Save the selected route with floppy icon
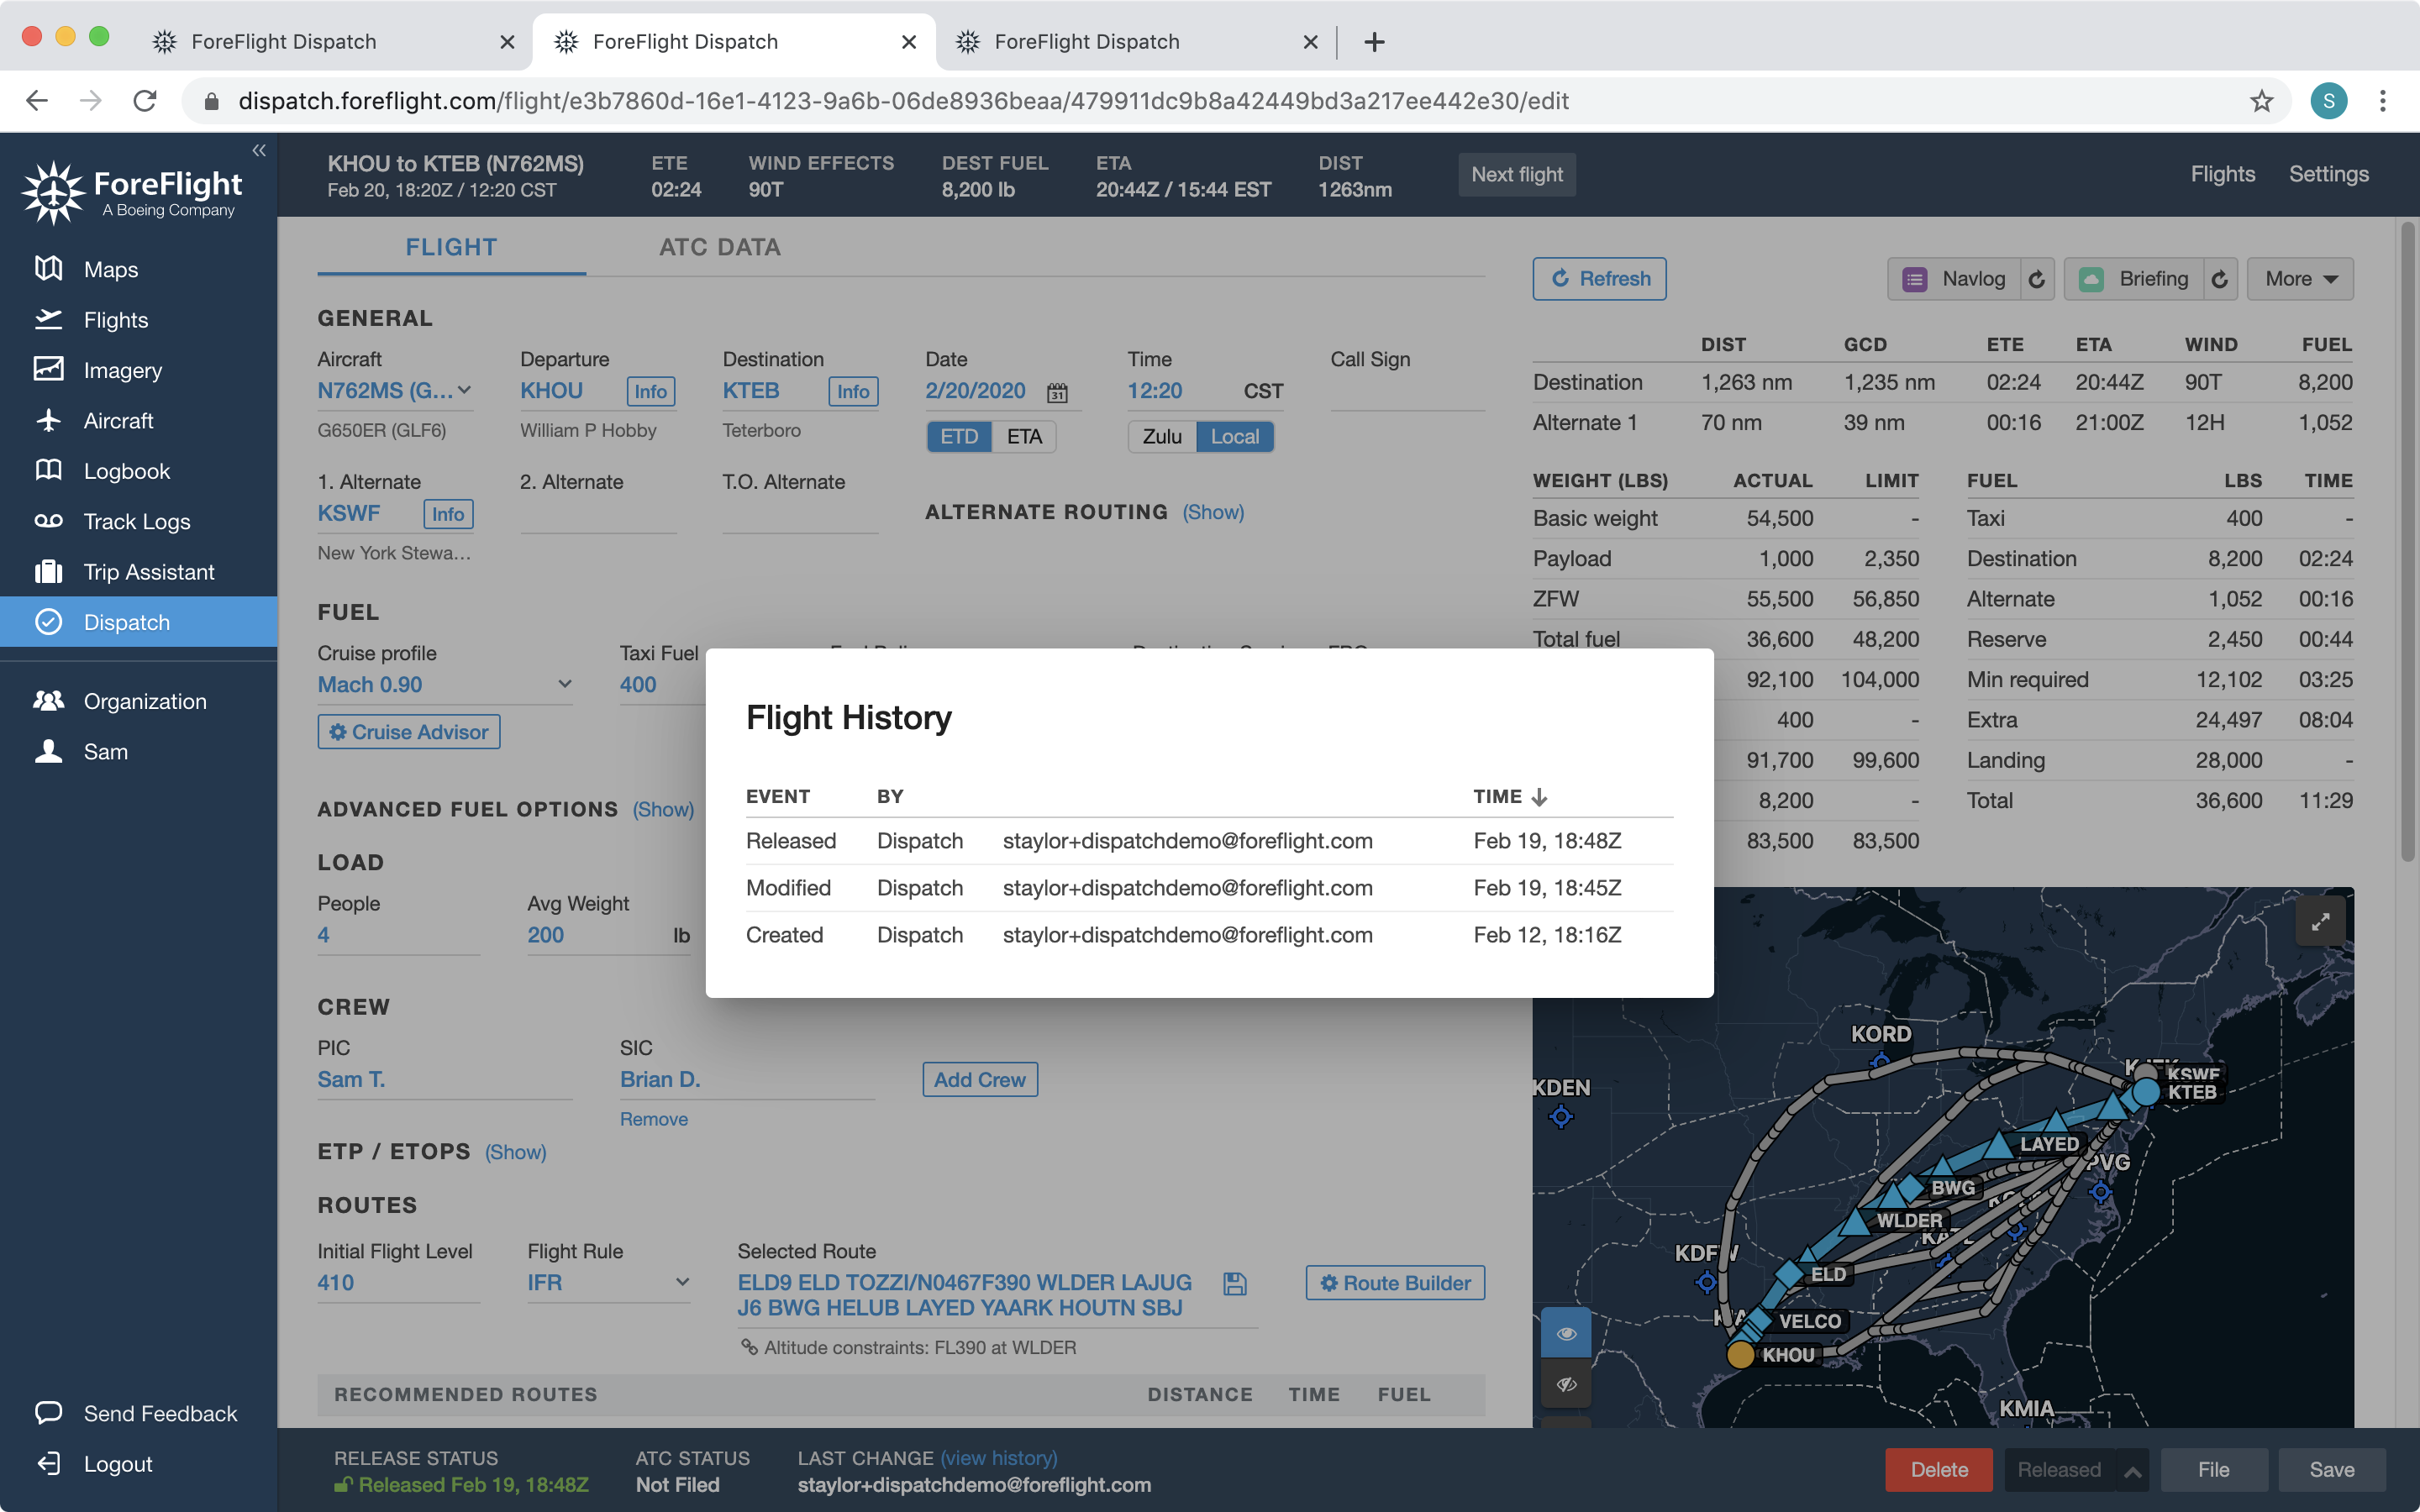Screen dimensions: 2420x1512 coord(1235,1283)
